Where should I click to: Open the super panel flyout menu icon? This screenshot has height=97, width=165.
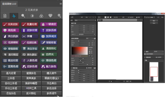[61, 4]
